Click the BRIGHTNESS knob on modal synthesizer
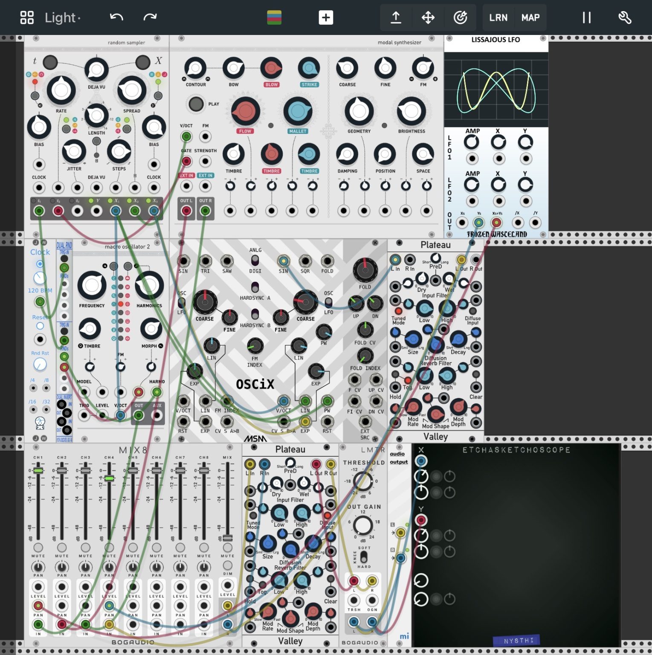 coord(411,111)
